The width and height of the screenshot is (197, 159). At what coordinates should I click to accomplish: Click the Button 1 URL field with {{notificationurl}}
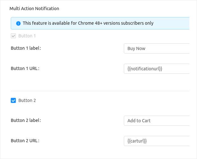coord(157,69)
